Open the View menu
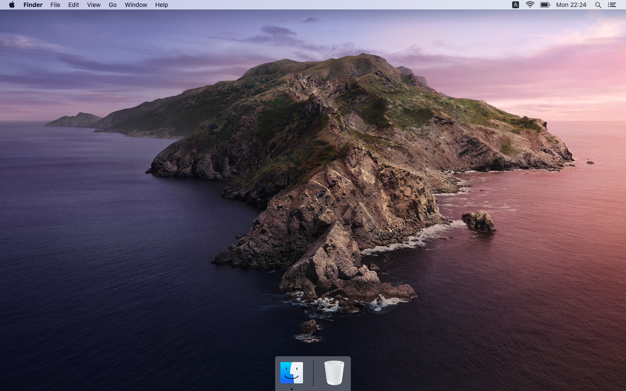The image size is (626, 391). pyautogui.click(x=93, y=5)
